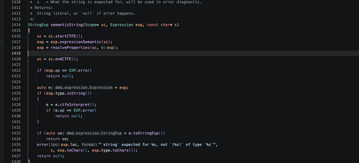Viewport: 359px width, 163px height.
Task: Click the 'const char* s' parameter
Action: click(162, 25)
